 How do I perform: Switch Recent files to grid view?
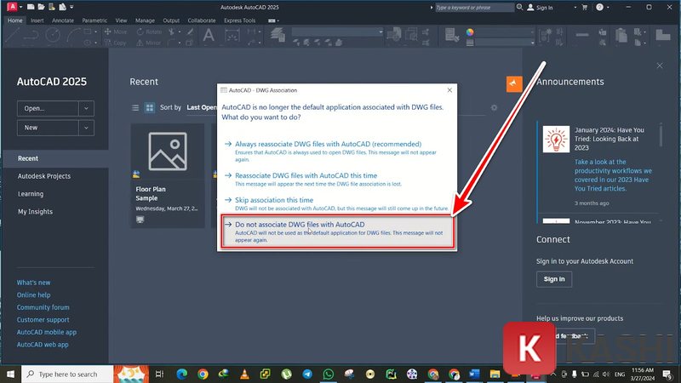pos(150,108)
